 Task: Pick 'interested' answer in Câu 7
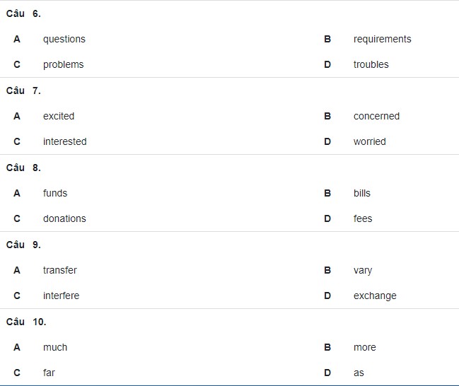[x=64, y=141]
